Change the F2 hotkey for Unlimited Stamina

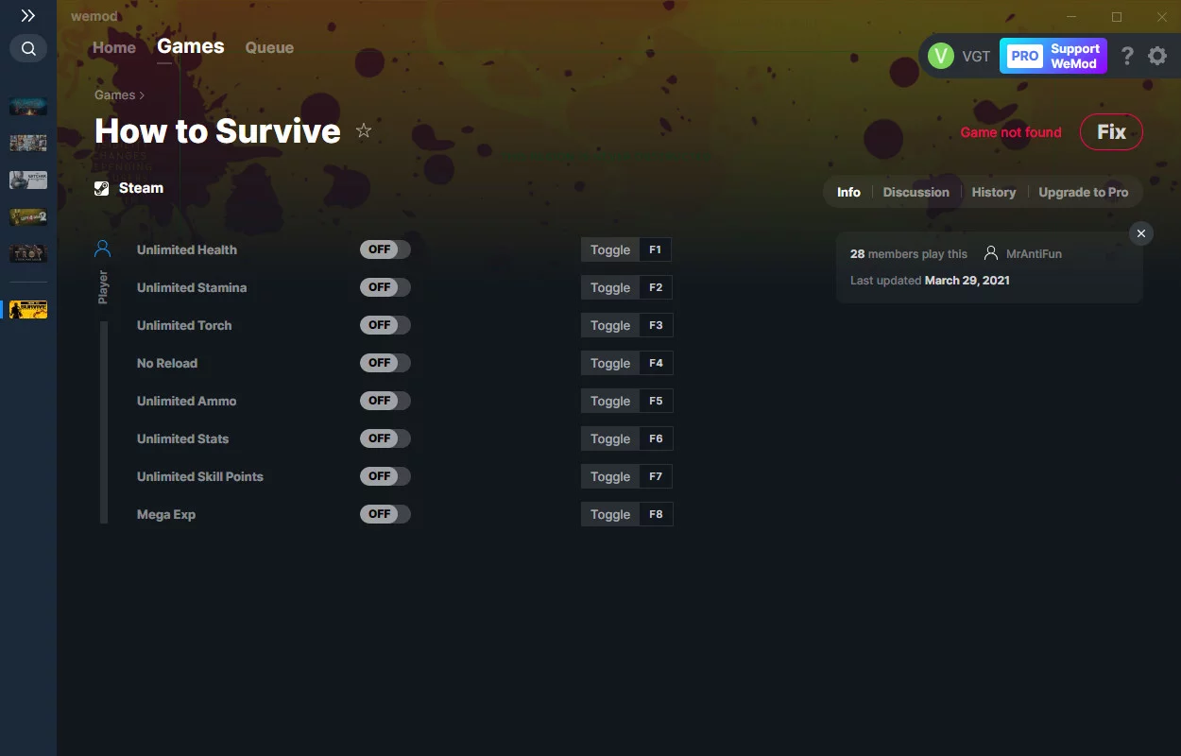coord(656,287)
